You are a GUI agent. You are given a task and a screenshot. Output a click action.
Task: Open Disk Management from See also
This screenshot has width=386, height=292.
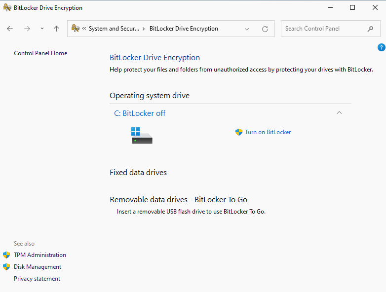point(38,267)
